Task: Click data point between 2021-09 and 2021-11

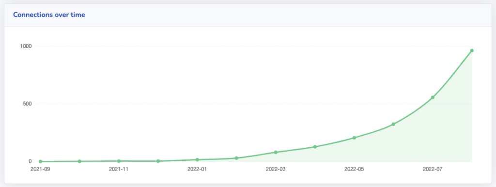Action: click(79, 161)
